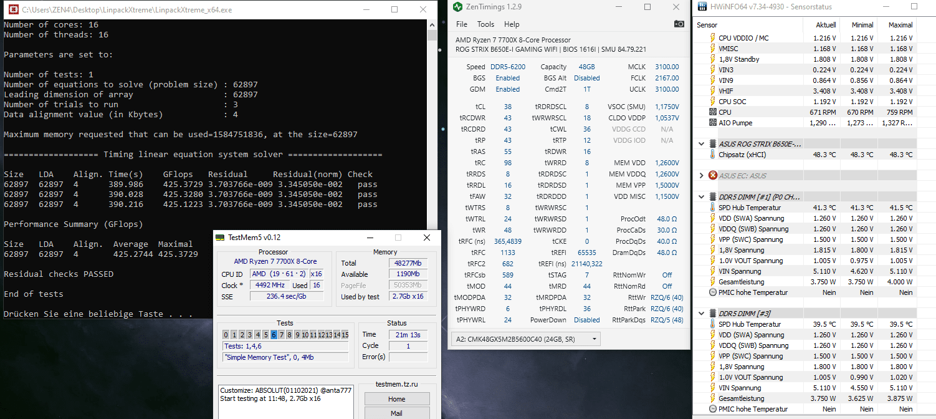Viewport: 936px width, 419px height.
Task: Click the DDR5-6200 speed value
Action: (507, 67)
